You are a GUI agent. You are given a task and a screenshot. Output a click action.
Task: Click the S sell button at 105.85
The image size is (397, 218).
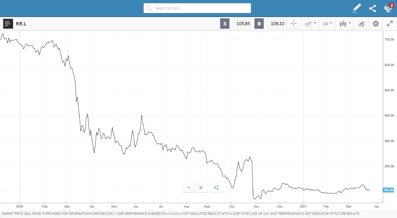tap(236, 24)
